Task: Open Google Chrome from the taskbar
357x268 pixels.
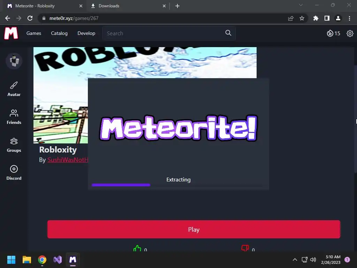Action: pos(42,260)
